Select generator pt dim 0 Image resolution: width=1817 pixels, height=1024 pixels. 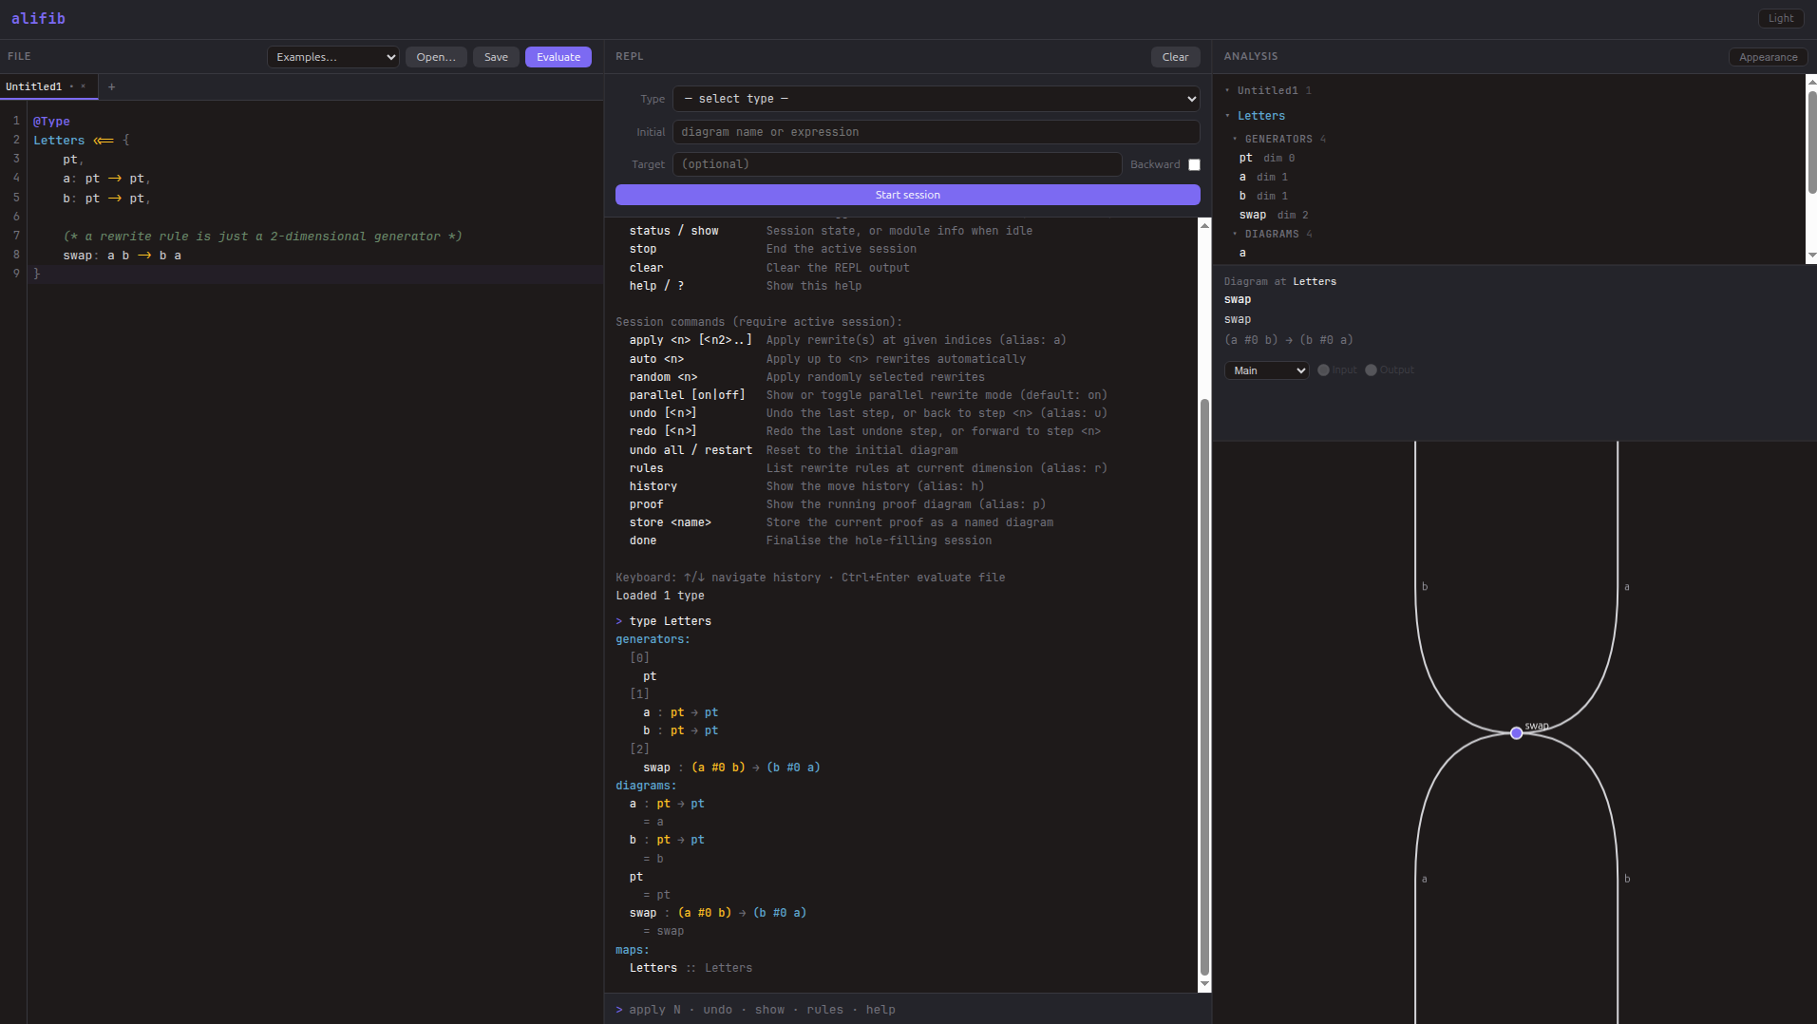(x=1267, y=158)
